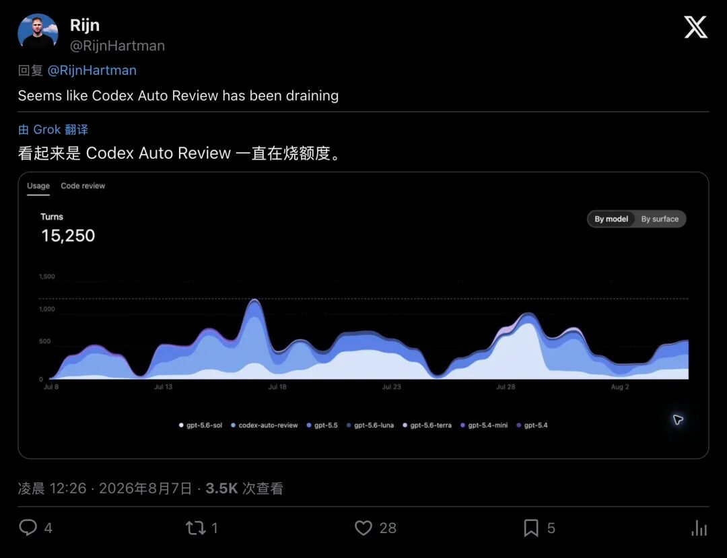Viewport: 727px width, 558px height.
Task: Toggle codex-auto-review legend entry
Action: 265,425
